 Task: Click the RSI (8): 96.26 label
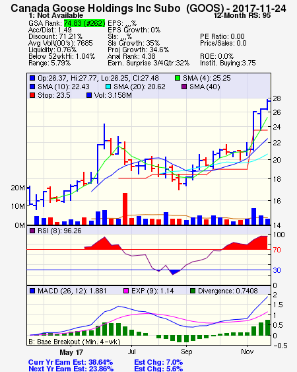click(x=59, y=231)
